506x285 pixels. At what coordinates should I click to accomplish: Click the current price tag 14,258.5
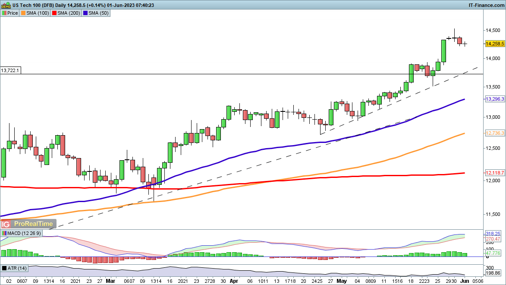coord(495,44)
